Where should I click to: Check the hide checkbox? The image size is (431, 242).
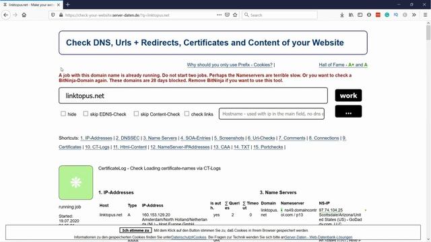tap(63, 114)
